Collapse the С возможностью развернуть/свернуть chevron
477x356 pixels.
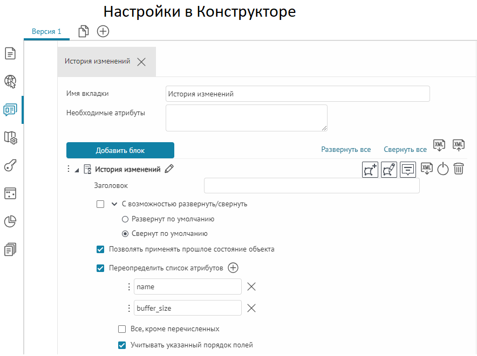point(114,204)
